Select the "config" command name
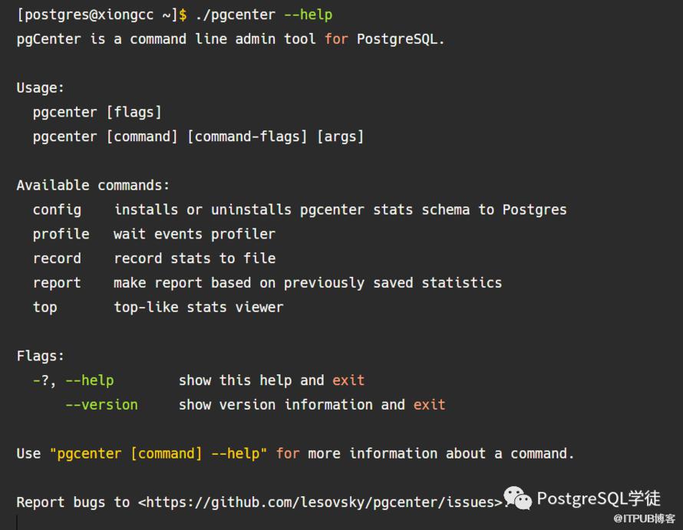 pyautogui.click(x=57, y=209)
